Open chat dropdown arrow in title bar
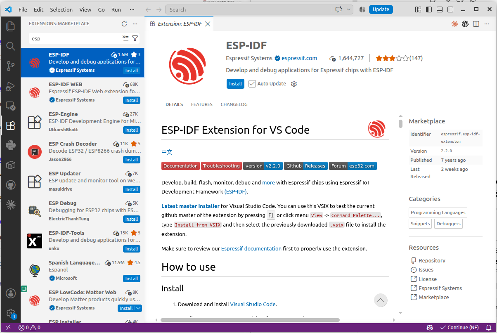Viewport: 497px width, 333px height. (349, 9)
